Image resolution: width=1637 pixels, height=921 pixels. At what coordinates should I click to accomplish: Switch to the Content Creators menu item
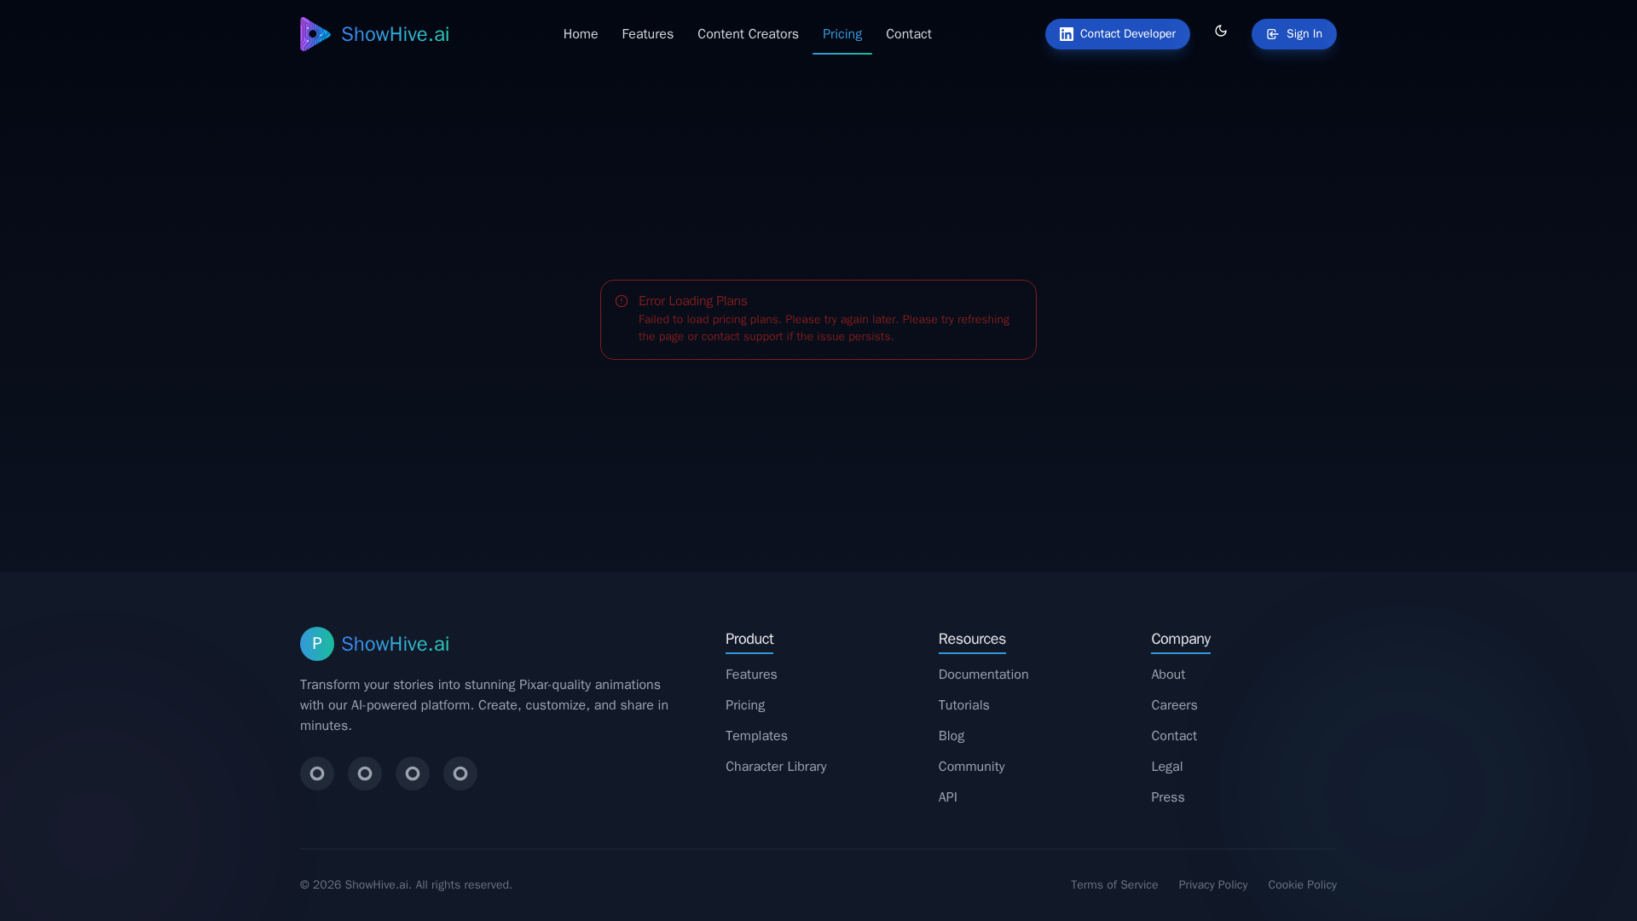748,34
